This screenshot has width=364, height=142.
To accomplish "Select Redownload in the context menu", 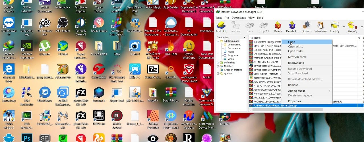I will click(296, 63).
